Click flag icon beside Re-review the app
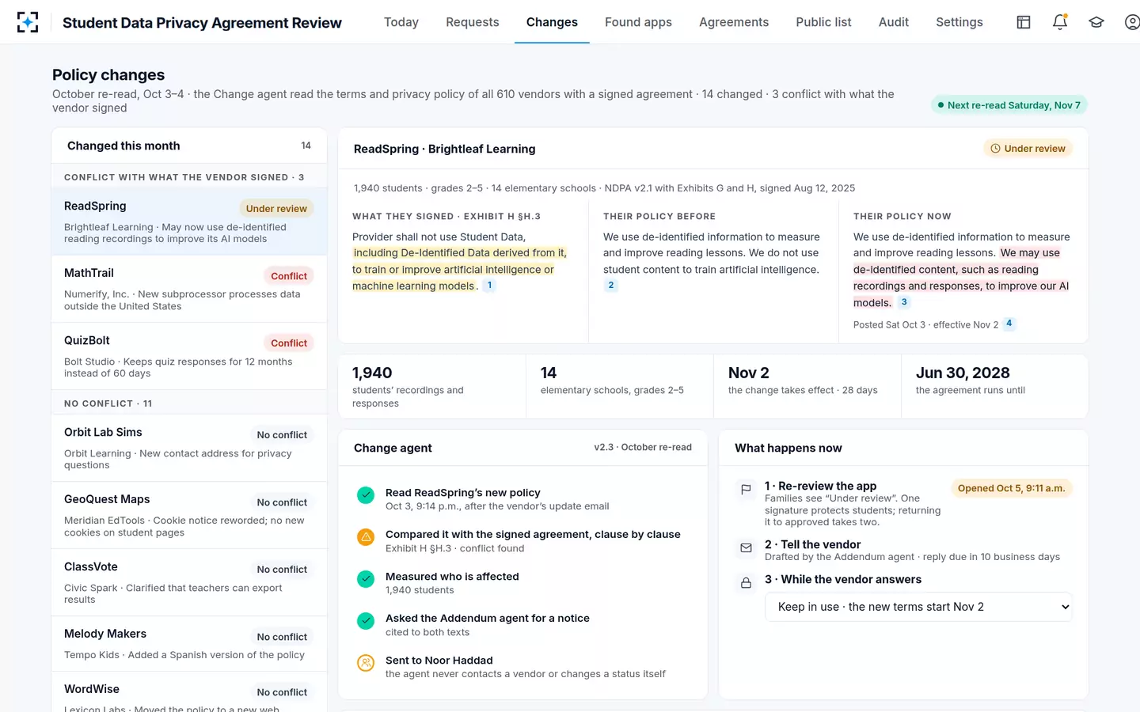The height and width of the screenshot is (712, 1140). pyautogui.click(x=746, y=490)
